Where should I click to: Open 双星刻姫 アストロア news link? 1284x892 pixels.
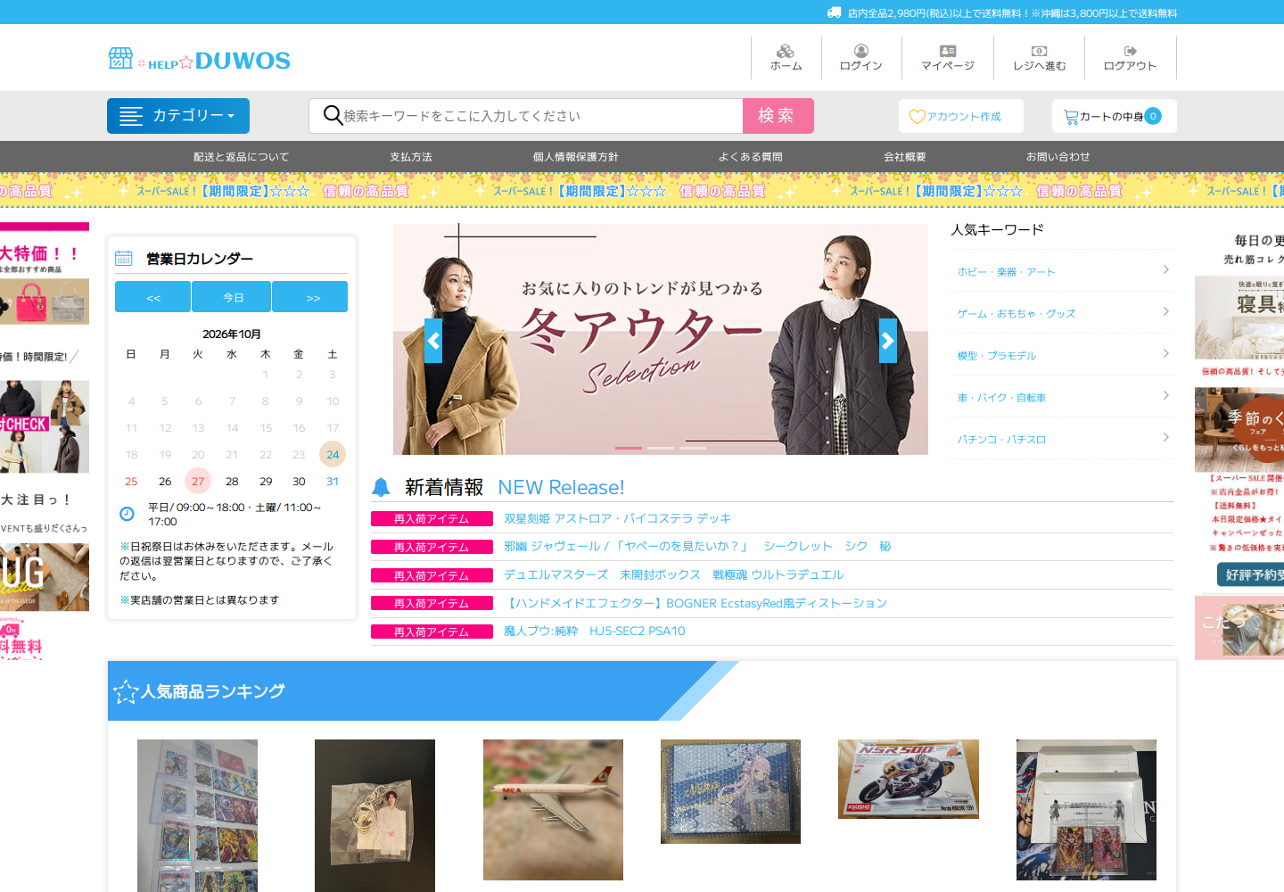click(617, 518)
